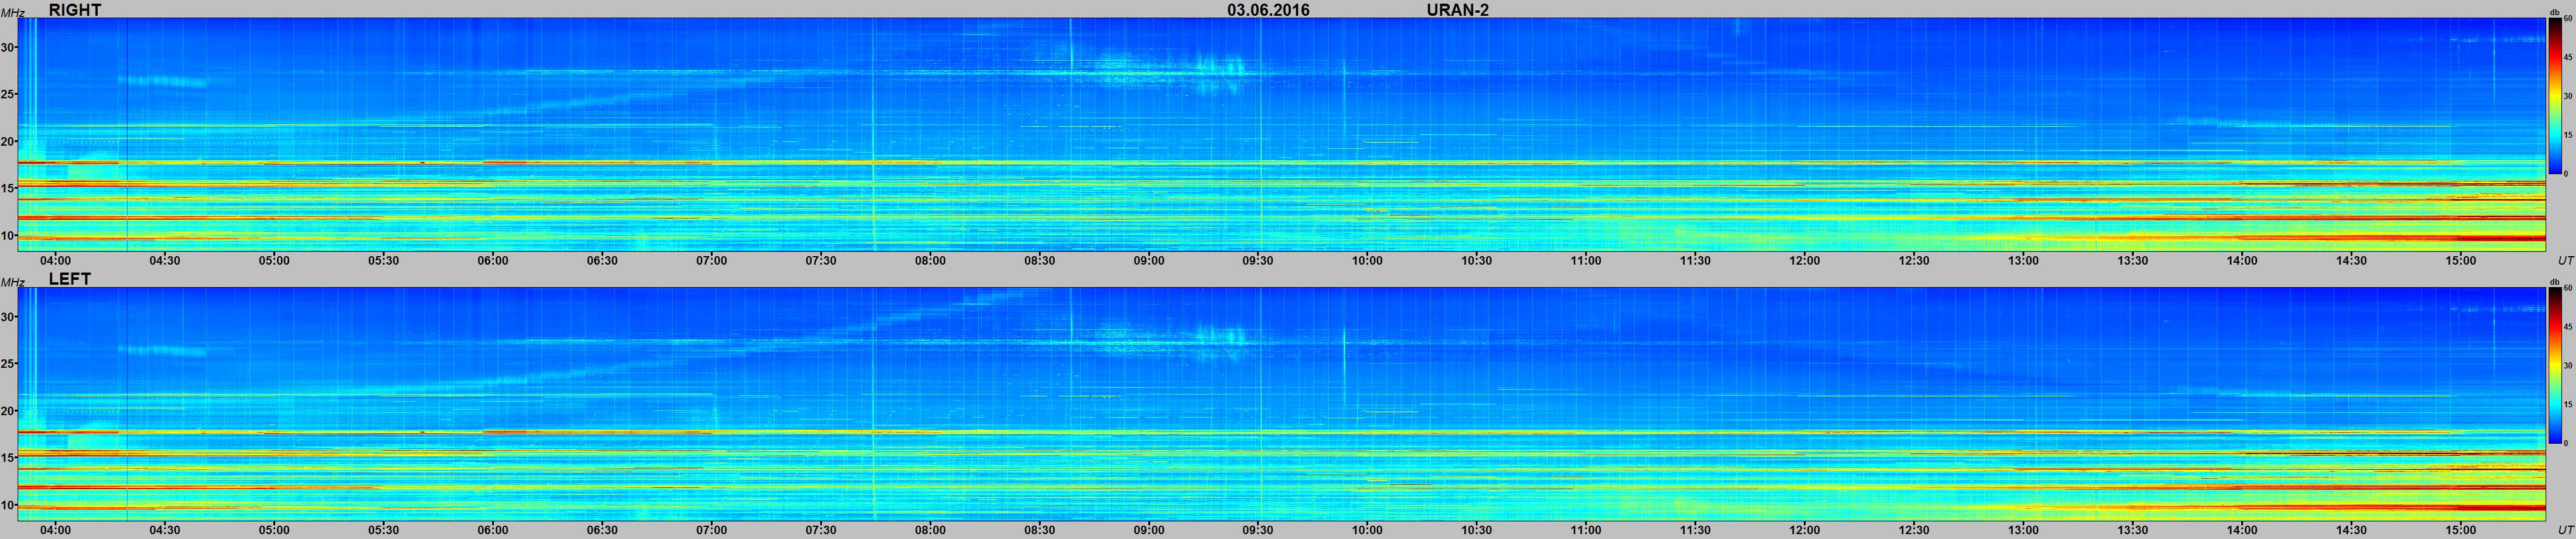Click the 04:00 tick under LEFT panel
The height and width of the screenshot is (539, 2576).
(55, 530)
